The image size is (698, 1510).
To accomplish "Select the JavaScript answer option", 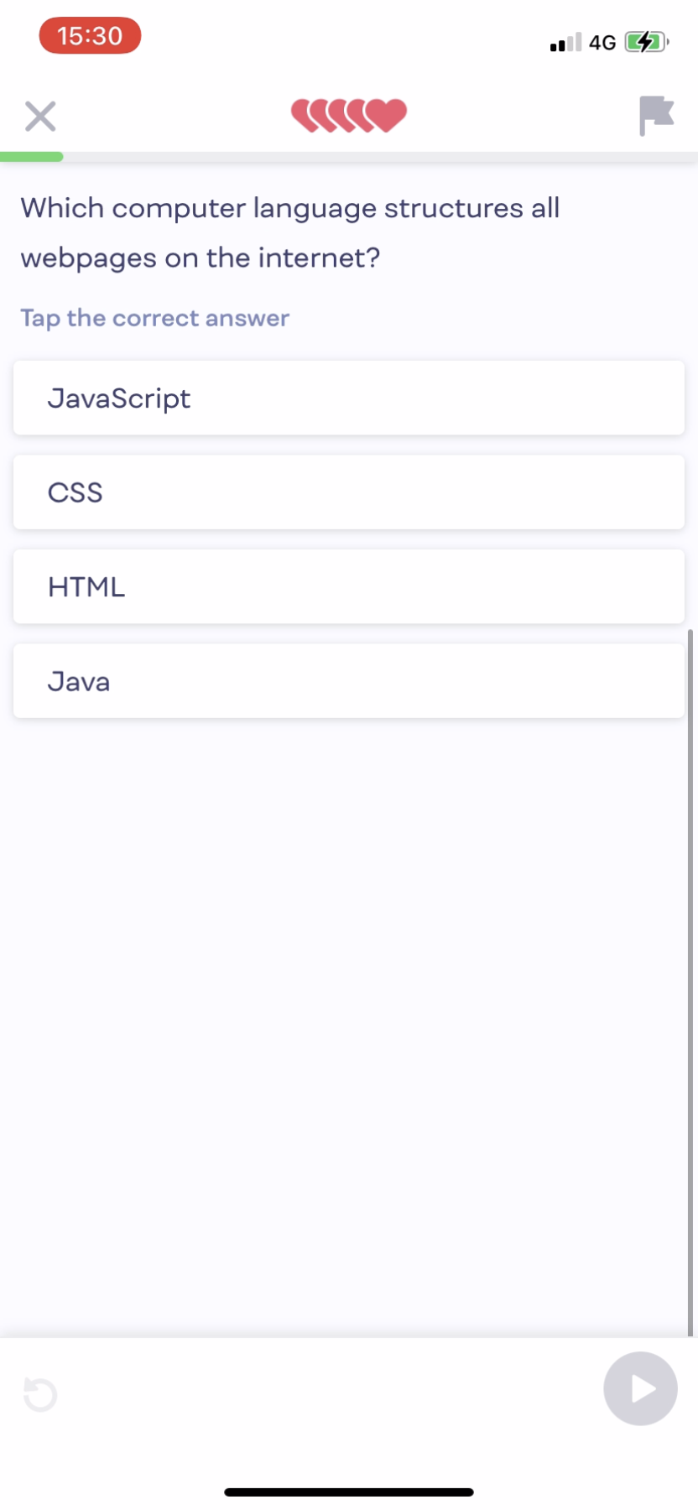I will pyautogui.click(x=349, y=398).
